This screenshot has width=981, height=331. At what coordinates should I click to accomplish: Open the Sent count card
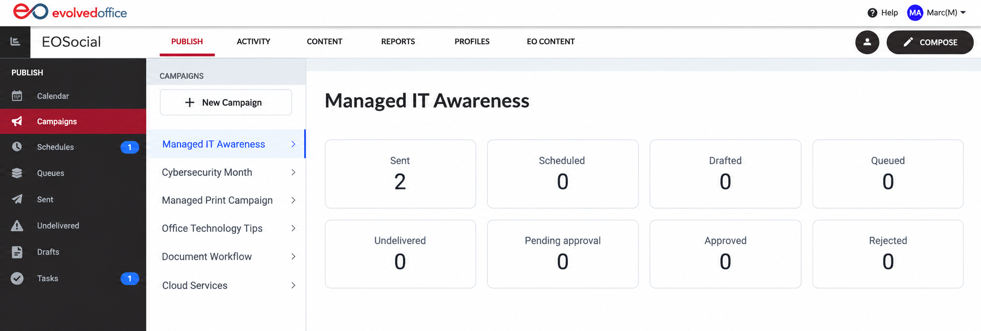click(x=400, y=174)
